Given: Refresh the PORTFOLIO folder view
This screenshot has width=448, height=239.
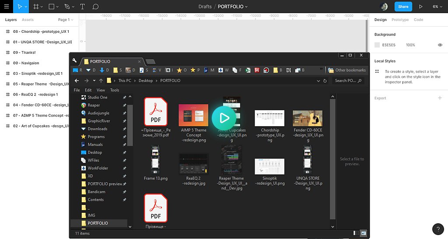Looking at the screenshot, I should pyautogui.click(x=325, y=81).
